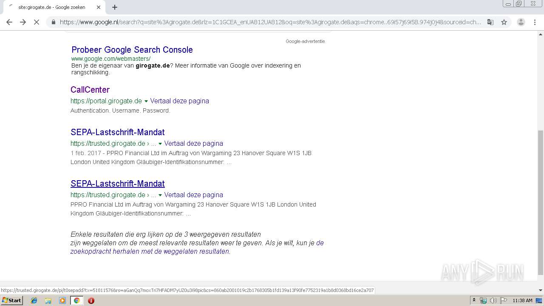544x306 pixels.
Task: Open Windows Explorer folder in taskbar
Action: click(48, 300)
